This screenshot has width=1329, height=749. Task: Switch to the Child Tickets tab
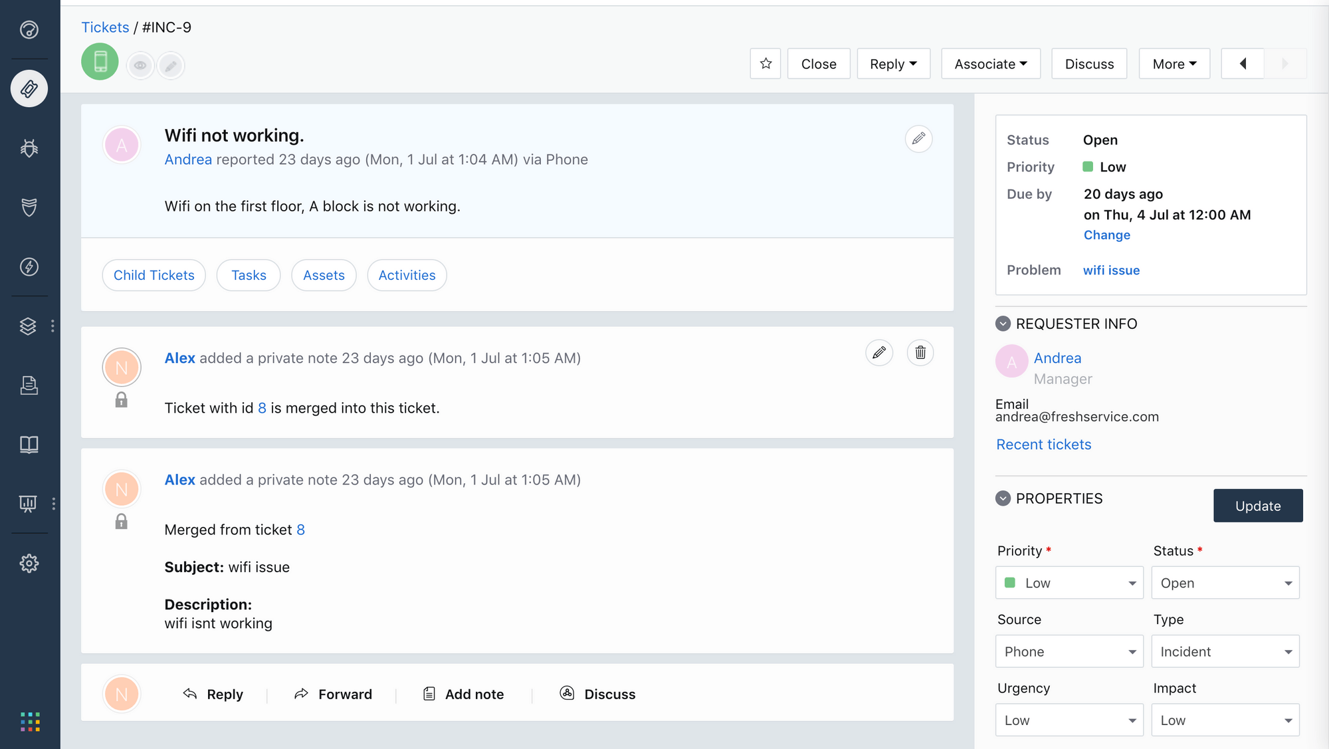pos(153,274)
